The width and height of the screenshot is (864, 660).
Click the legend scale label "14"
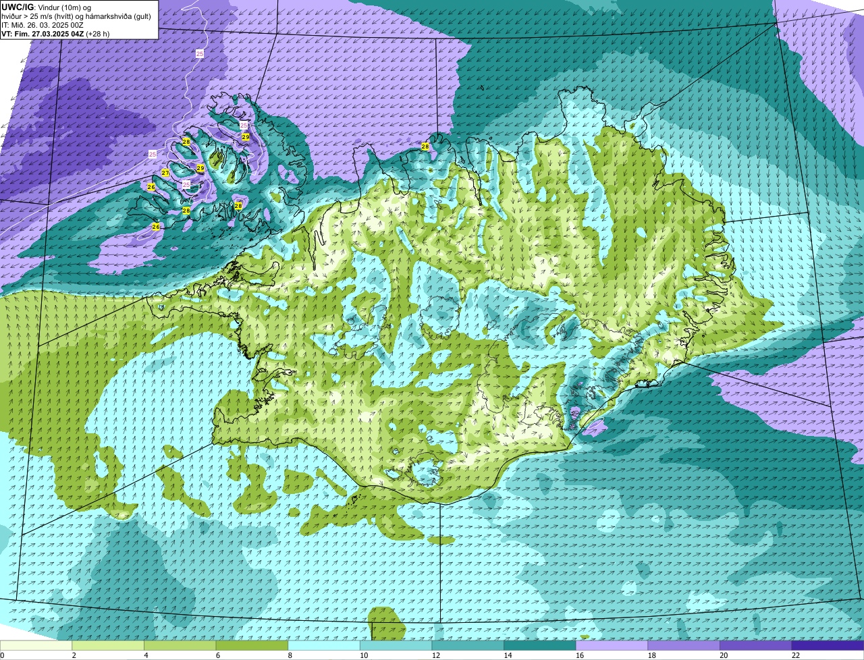pyautogui.click(x=508, y=655)
